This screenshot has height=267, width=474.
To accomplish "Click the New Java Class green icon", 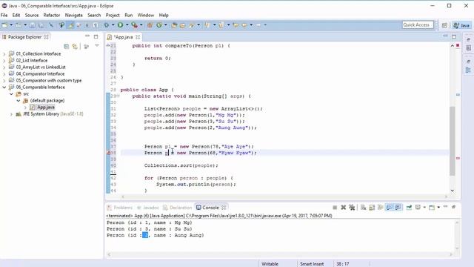I will (x=159, y=25).
